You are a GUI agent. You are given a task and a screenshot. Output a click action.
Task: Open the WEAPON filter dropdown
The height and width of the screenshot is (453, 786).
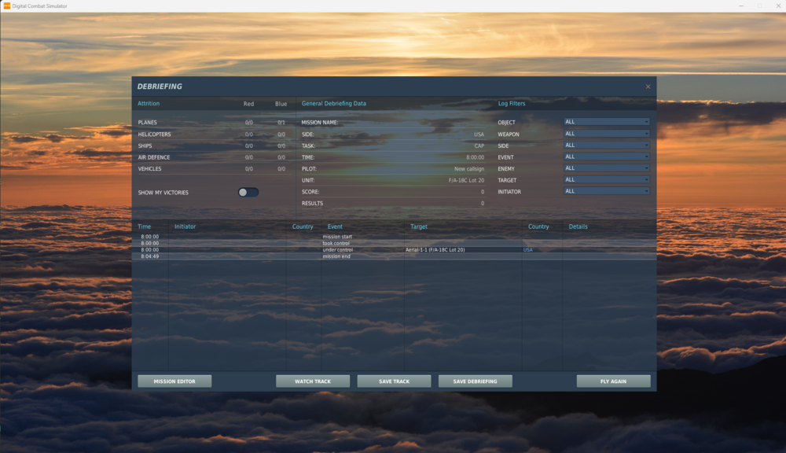[607, 134]
